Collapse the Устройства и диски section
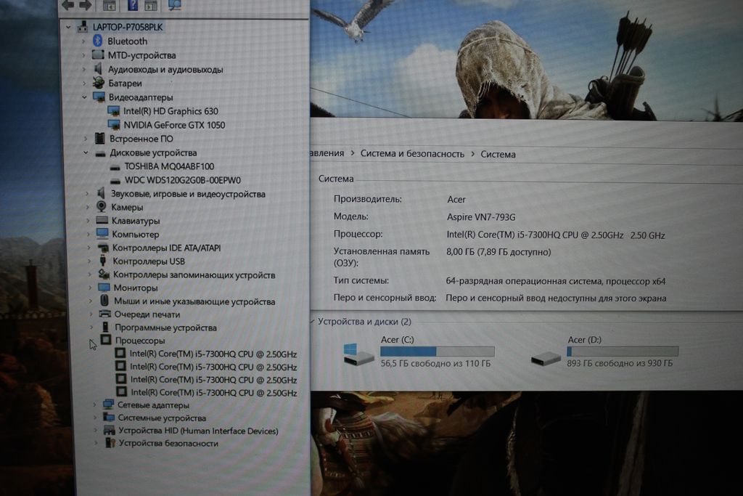This screenshot has width=743, height=496. [x=313, y=321]
